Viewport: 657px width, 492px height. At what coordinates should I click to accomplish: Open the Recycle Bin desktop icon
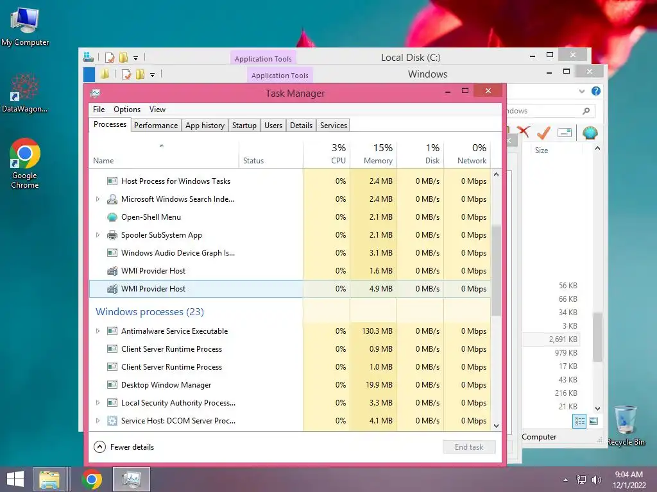[626, 425]
